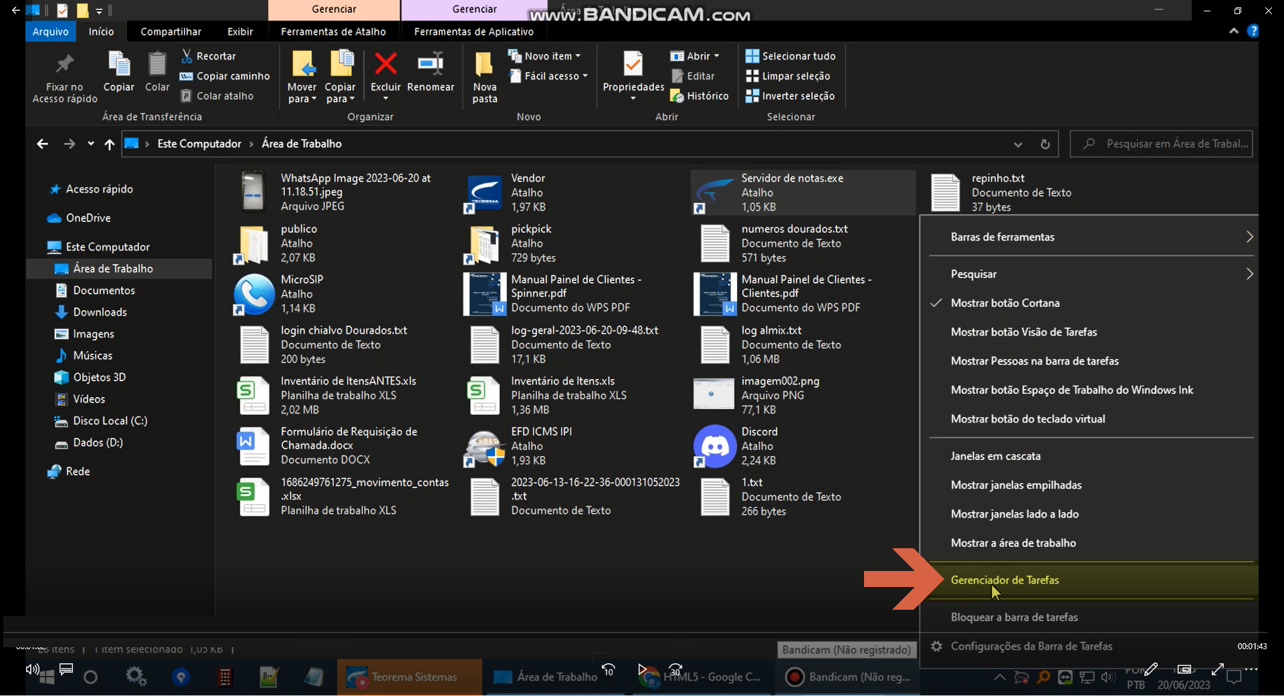The width and height of the screenshot is (1284, 696).
Task: Open the recent locations chevron beside the forward arrow
Action: click(91, 143)
